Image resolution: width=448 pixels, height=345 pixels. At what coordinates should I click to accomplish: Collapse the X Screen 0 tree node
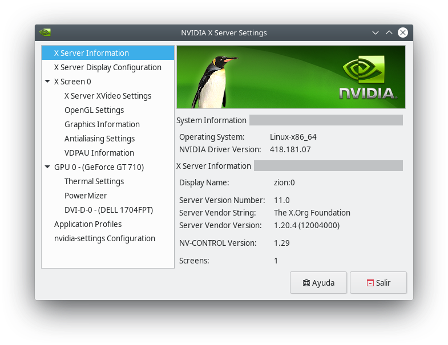click(47, 82)
